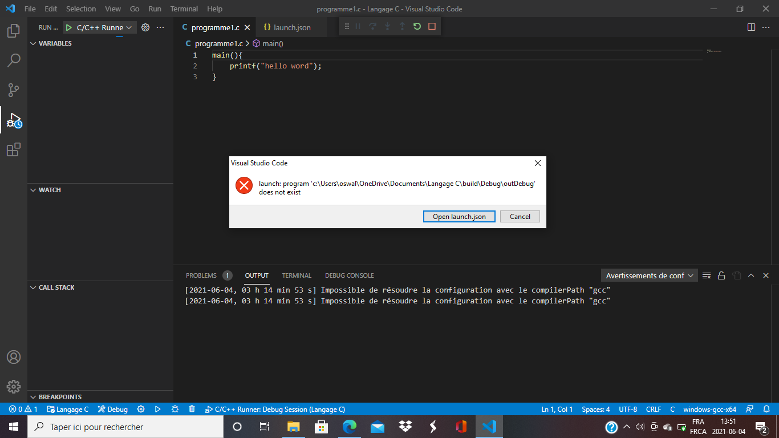This screenshot has width=779, height=438.
Task: Toggle output scroll lock
Action: click(x=721, y=275)
